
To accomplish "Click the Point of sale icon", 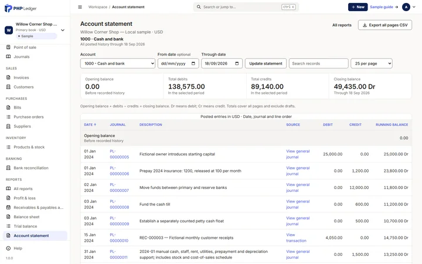I will coord(8,47).
